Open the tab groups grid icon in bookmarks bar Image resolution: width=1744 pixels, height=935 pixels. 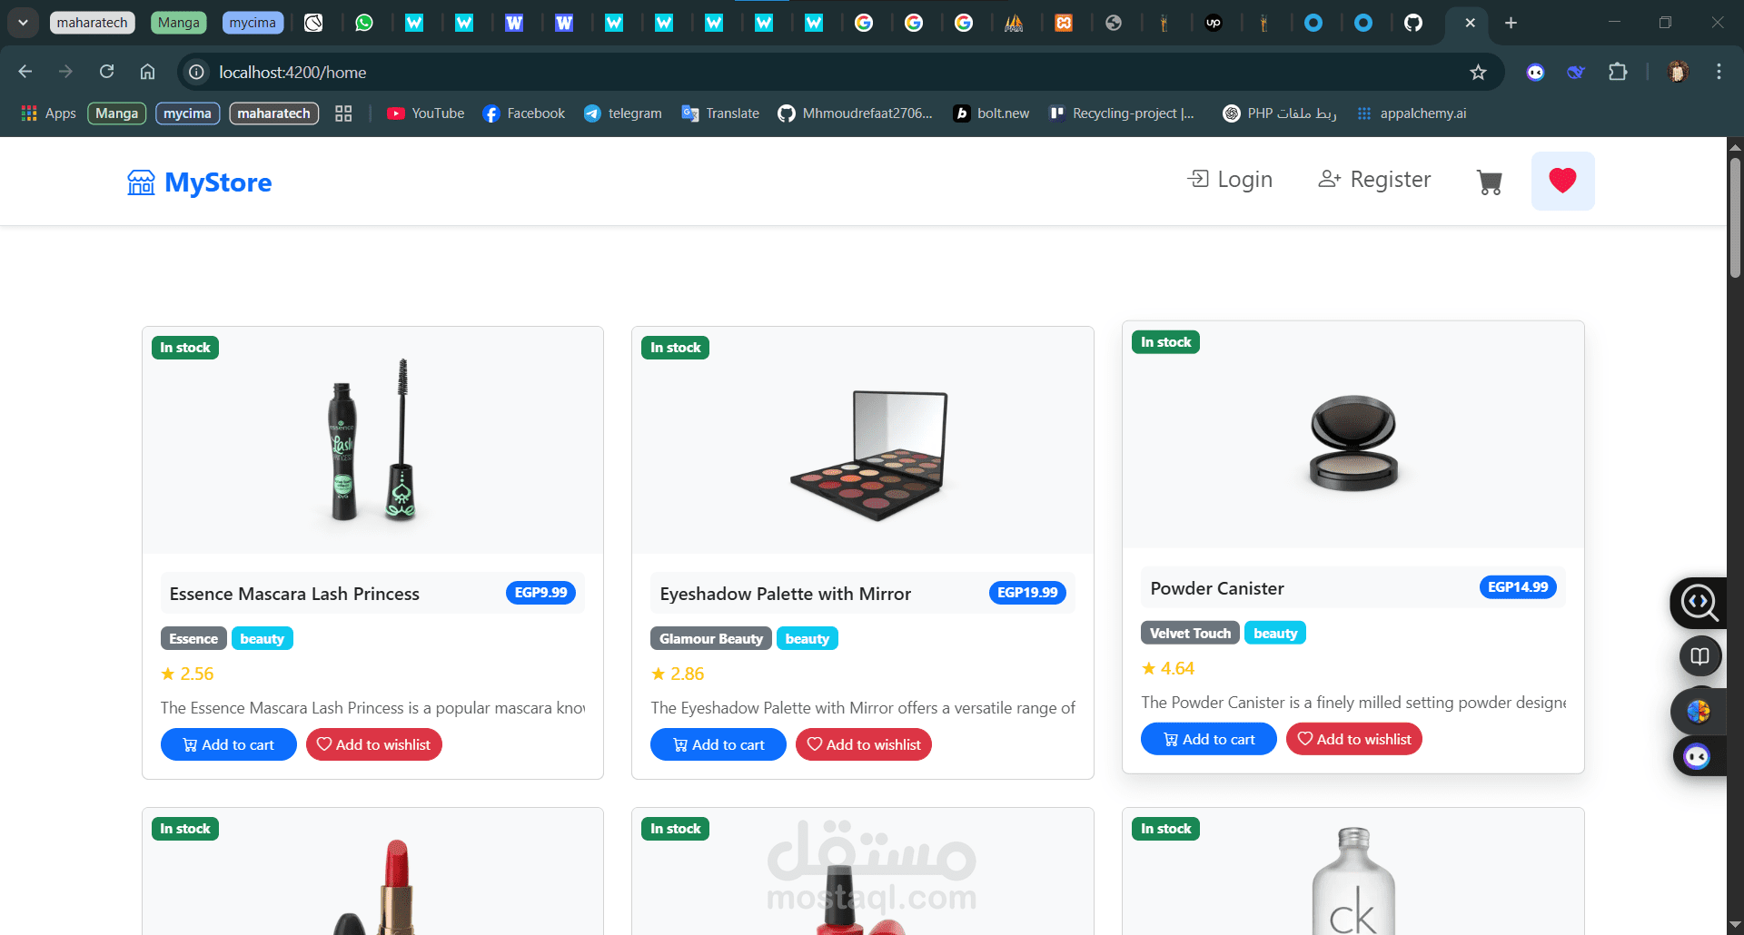(343, 113)
